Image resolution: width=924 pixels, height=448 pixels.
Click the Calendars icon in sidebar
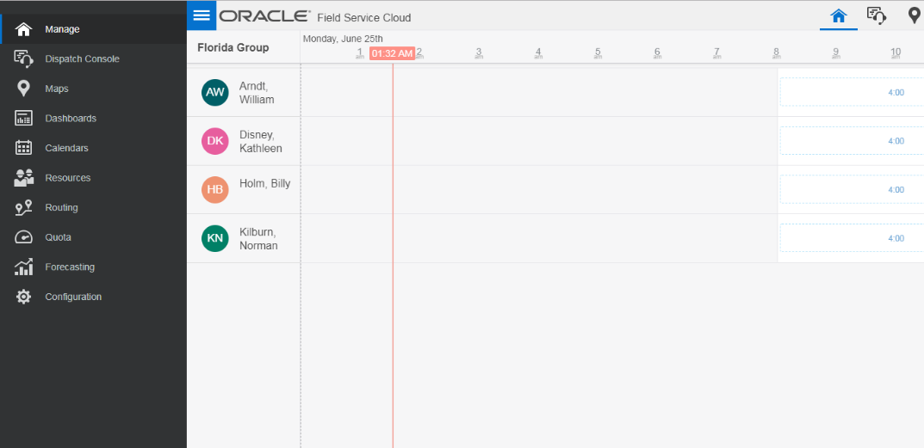24,148
